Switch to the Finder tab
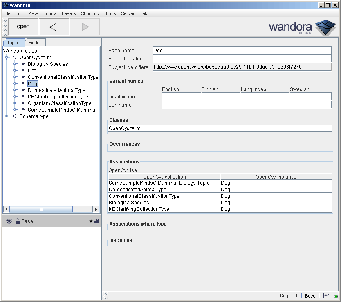This screenshot has height=302, width=341. [x=35, y=42]
